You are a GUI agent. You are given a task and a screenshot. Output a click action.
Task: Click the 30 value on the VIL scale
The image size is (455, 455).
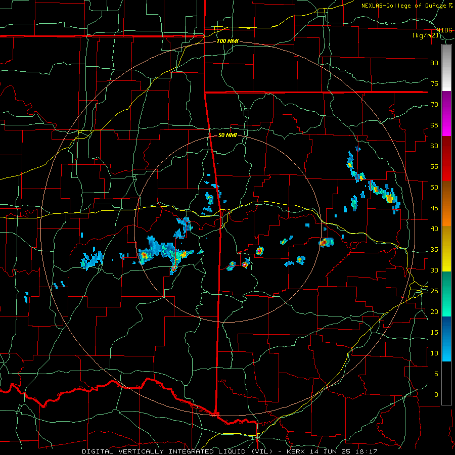[434, 270]
